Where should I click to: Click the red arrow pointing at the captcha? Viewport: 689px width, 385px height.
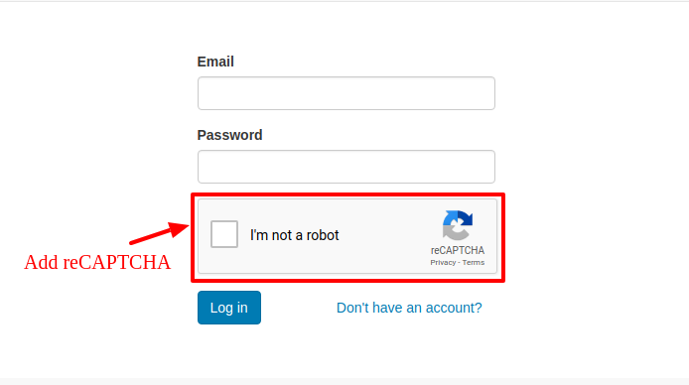pyautogui.click(x=159, y=232)
